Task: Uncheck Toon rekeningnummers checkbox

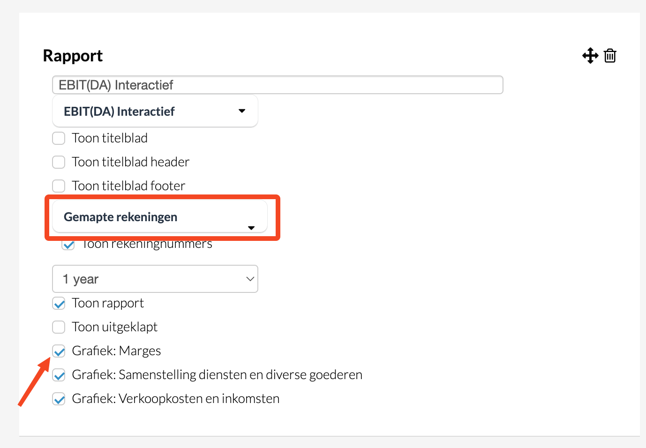Action: point(68,245)
